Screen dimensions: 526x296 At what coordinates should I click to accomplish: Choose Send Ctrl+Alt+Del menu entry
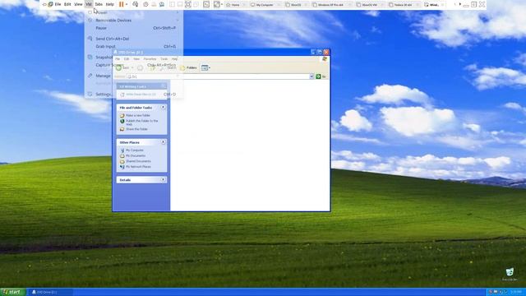(134, 39)
